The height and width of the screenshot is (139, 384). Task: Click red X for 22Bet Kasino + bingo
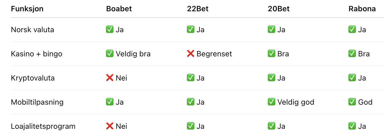tap(191, 54)
